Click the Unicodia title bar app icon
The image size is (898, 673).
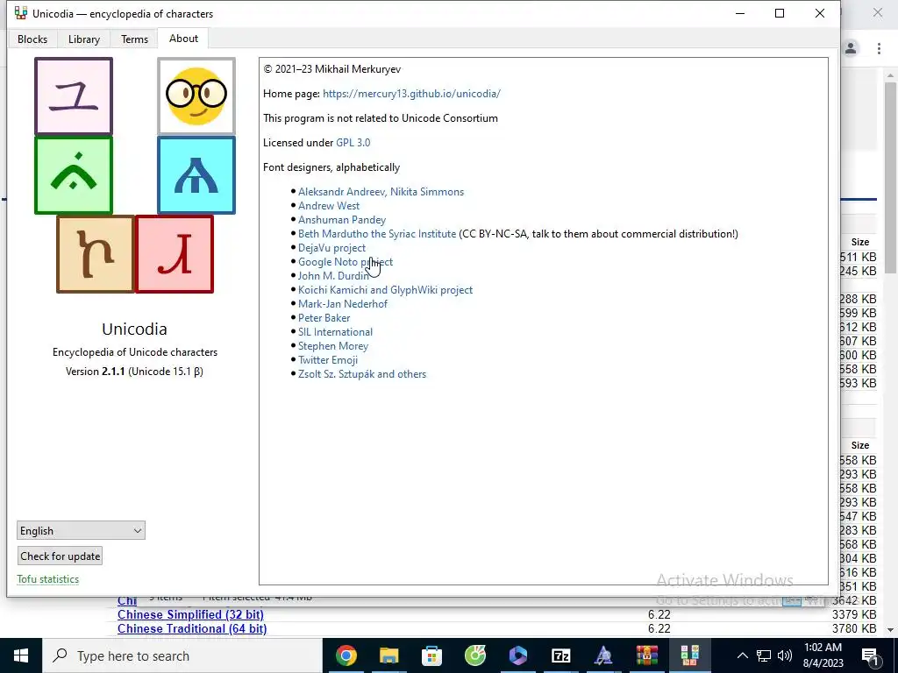21,13
